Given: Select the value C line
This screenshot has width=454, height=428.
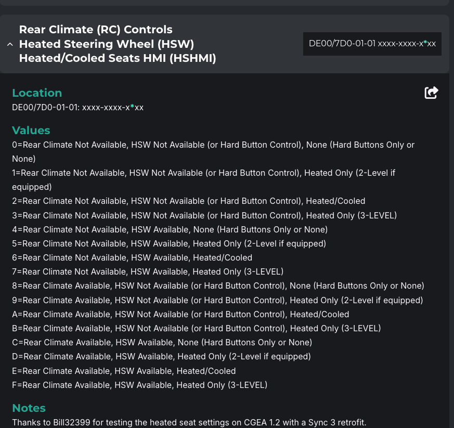Looking at the screenshot, I should pos(162,343).
